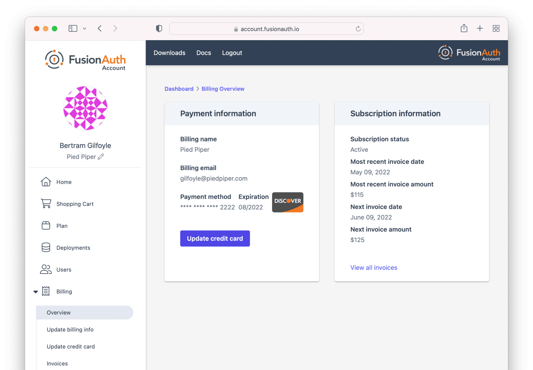The height and width of the screenshot is (370, 533).
Task: Open Downloads in top navigation
Action: click(x=169, y=53)
